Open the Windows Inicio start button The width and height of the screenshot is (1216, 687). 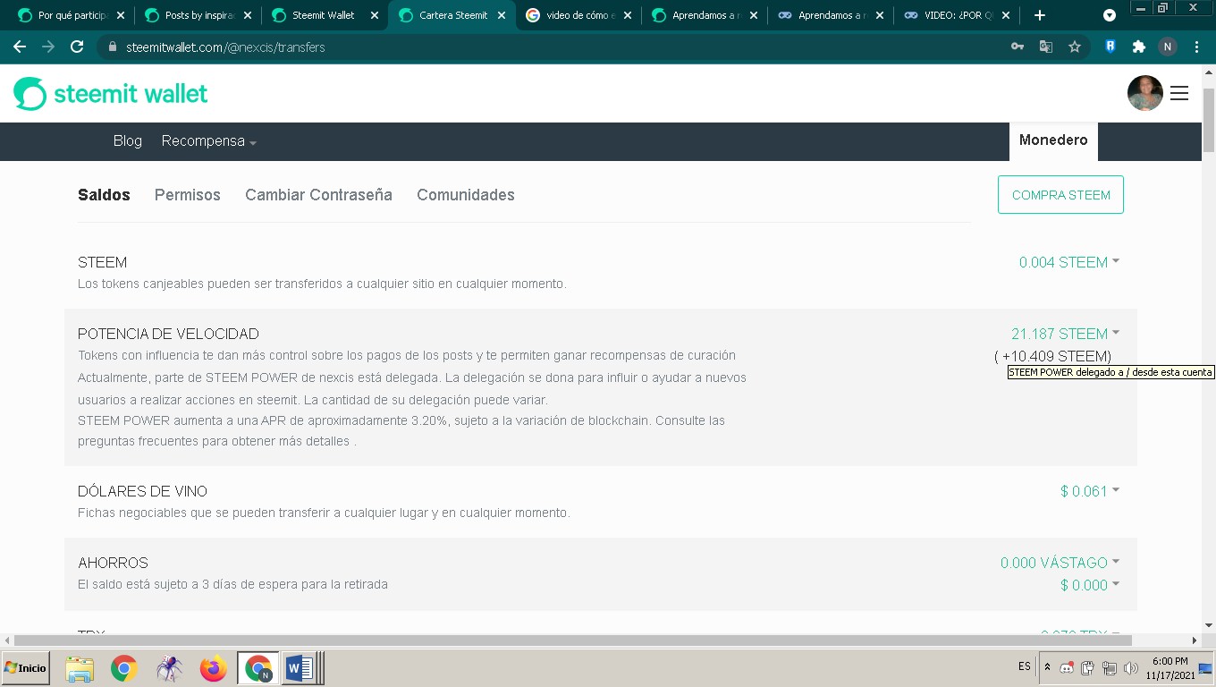click(26, 668)
